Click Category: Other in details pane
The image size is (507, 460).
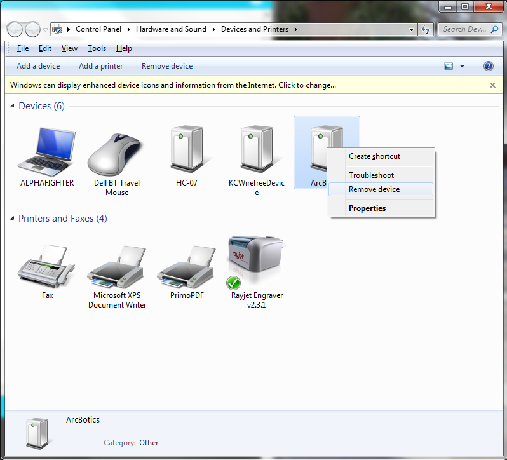[x=131, y=443]
